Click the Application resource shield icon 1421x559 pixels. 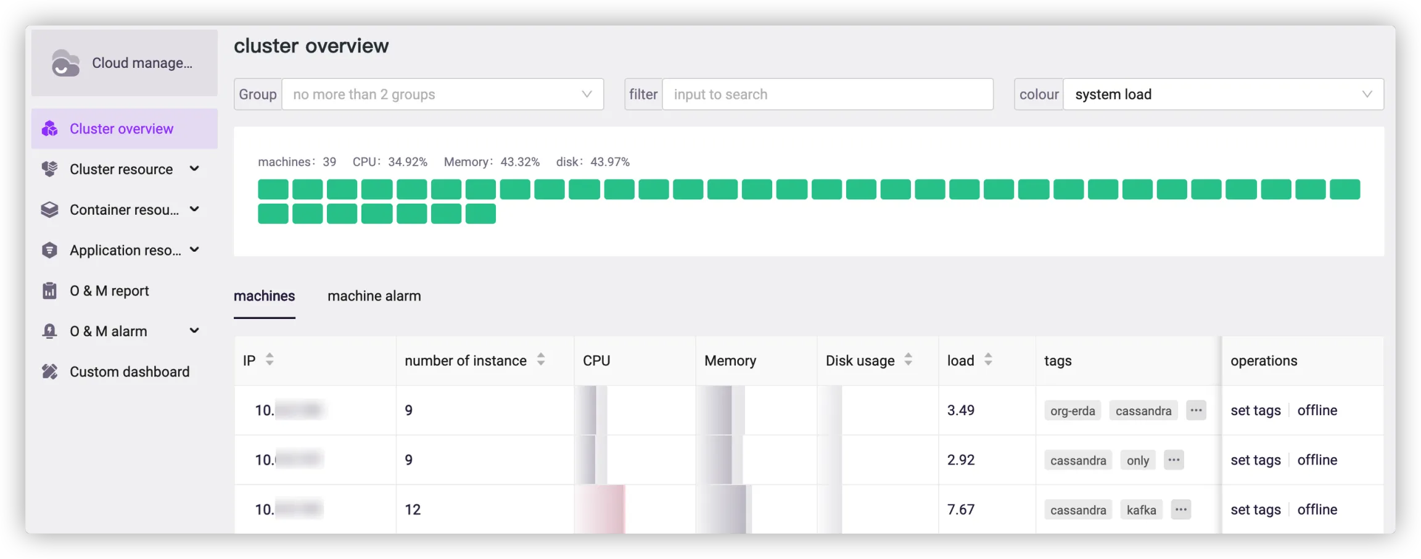click(49, 251)
